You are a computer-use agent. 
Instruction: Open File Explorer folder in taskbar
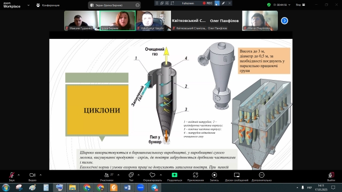[73, 188]
